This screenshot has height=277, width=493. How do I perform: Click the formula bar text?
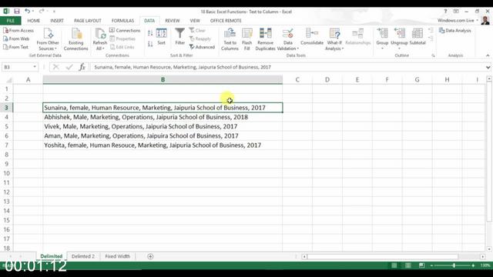[x=183, y=67]
